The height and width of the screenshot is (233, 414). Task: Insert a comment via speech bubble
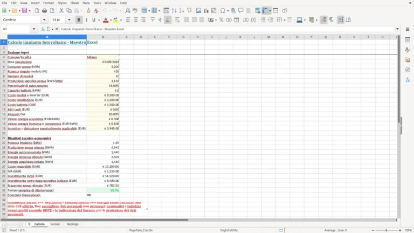(x=241, y=11)
